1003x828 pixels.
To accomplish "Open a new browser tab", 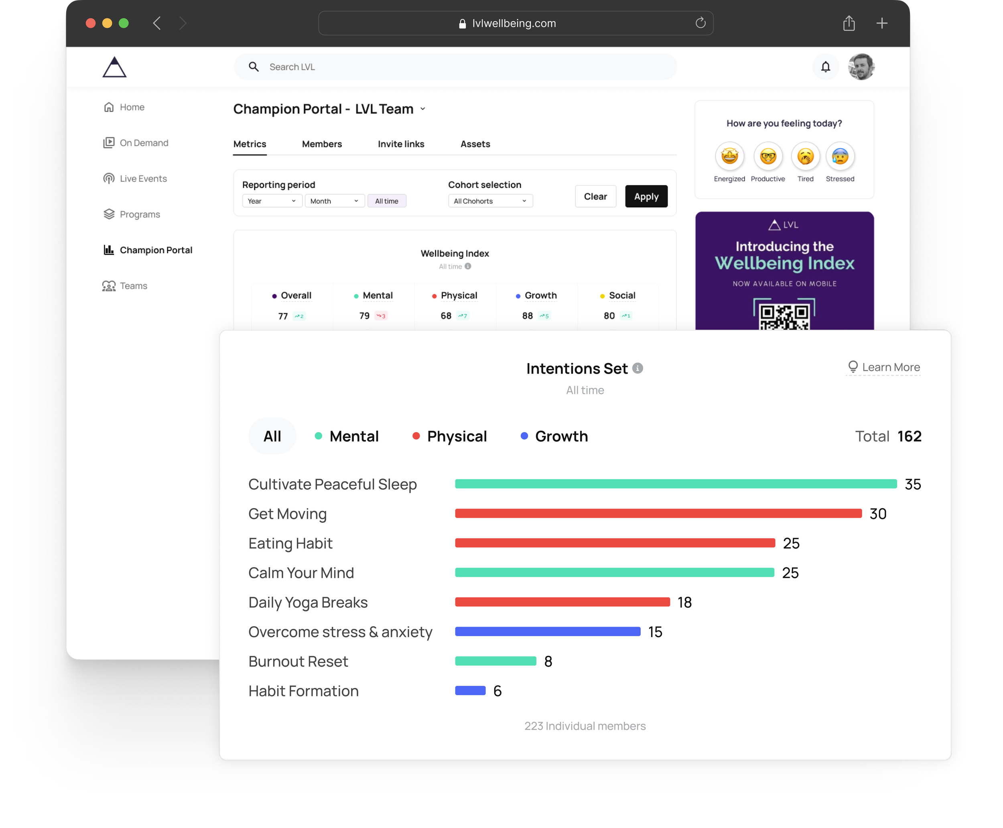I will 881,23.
